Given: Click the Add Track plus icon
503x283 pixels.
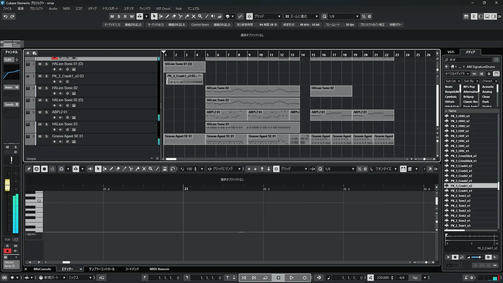Looking at the screenshot, I should [28, 53].
